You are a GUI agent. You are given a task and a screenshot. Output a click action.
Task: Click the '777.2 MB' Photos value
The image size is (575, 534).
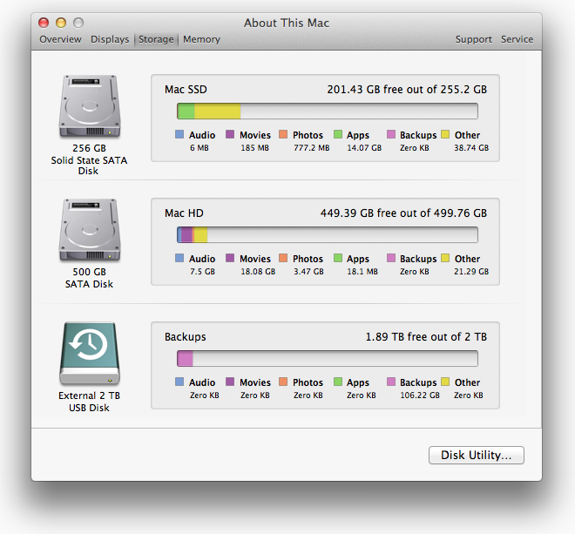tap(312, 148)
